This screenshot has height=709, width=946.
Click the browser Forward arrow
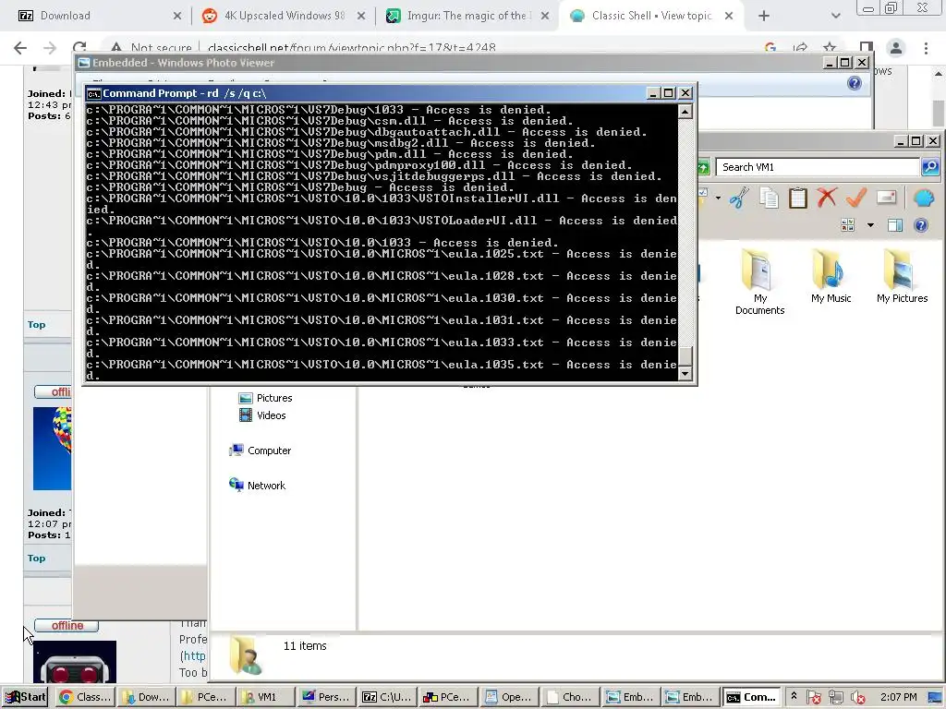pyautogui.click(x=50, y=48)
